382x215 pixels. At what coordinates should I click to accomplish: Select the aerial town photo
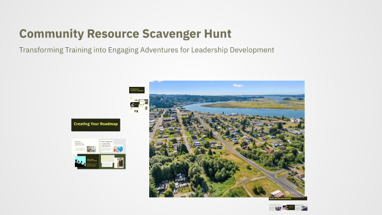tap(227, 139)
